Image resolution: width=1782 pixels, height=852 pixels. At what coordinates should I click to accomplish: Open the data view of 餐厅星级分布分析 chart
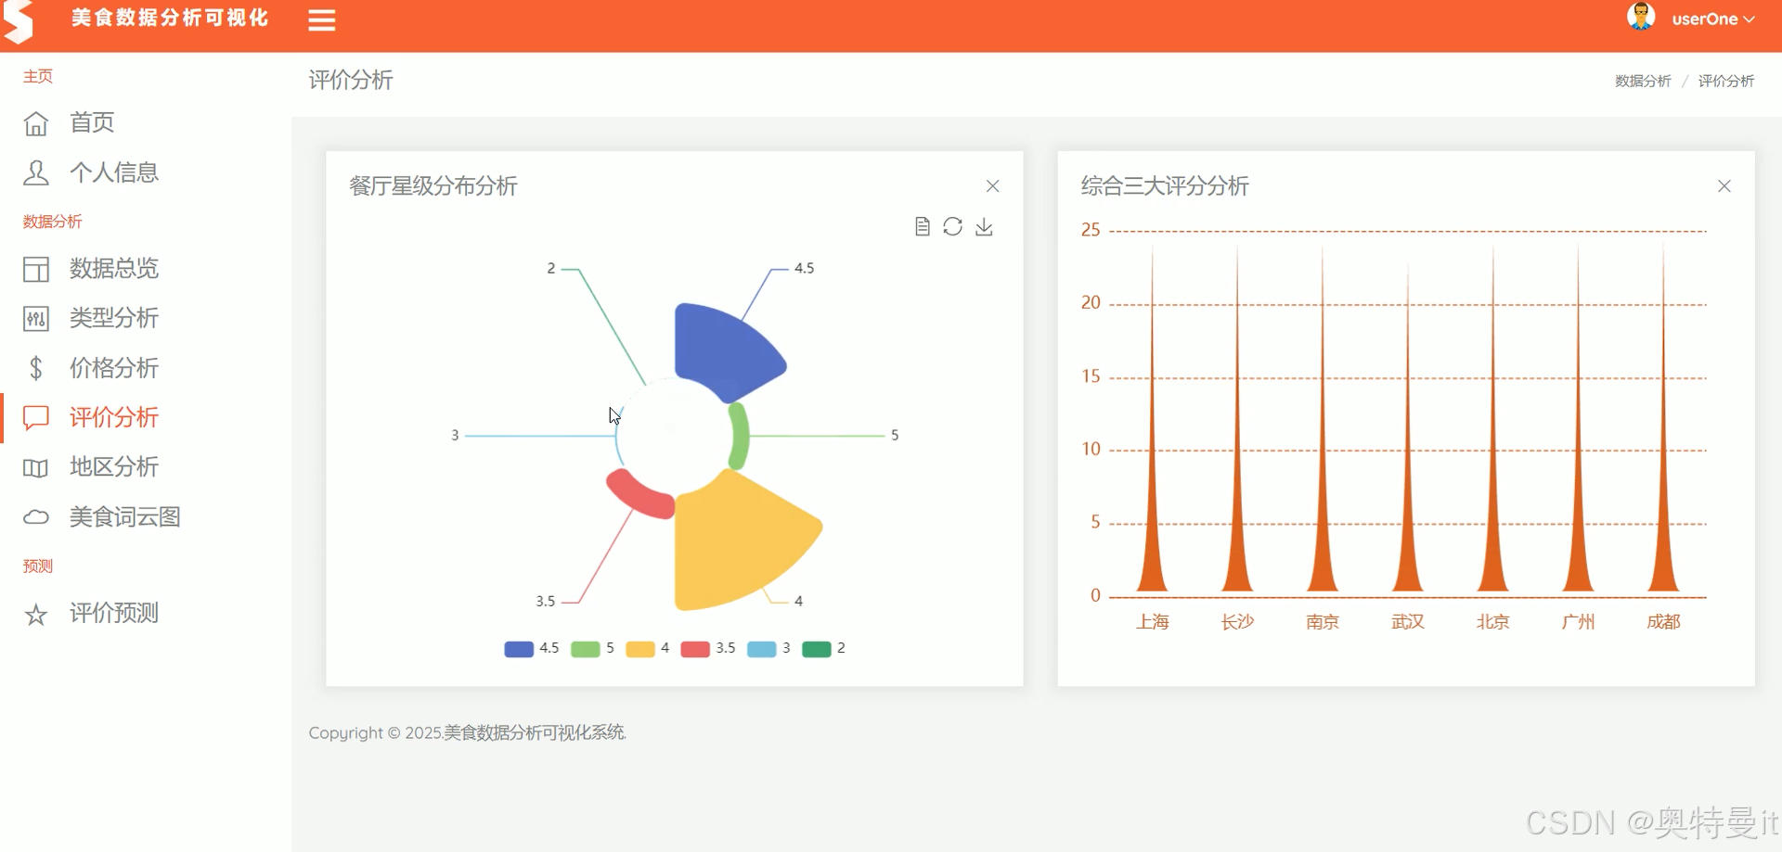coord(923,226)
